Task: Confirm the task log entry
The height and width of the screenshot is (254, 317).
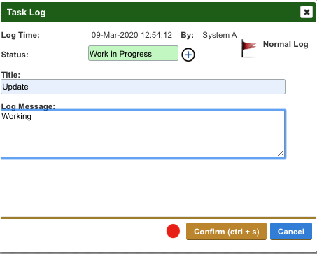Action: (x=226, y=232)
